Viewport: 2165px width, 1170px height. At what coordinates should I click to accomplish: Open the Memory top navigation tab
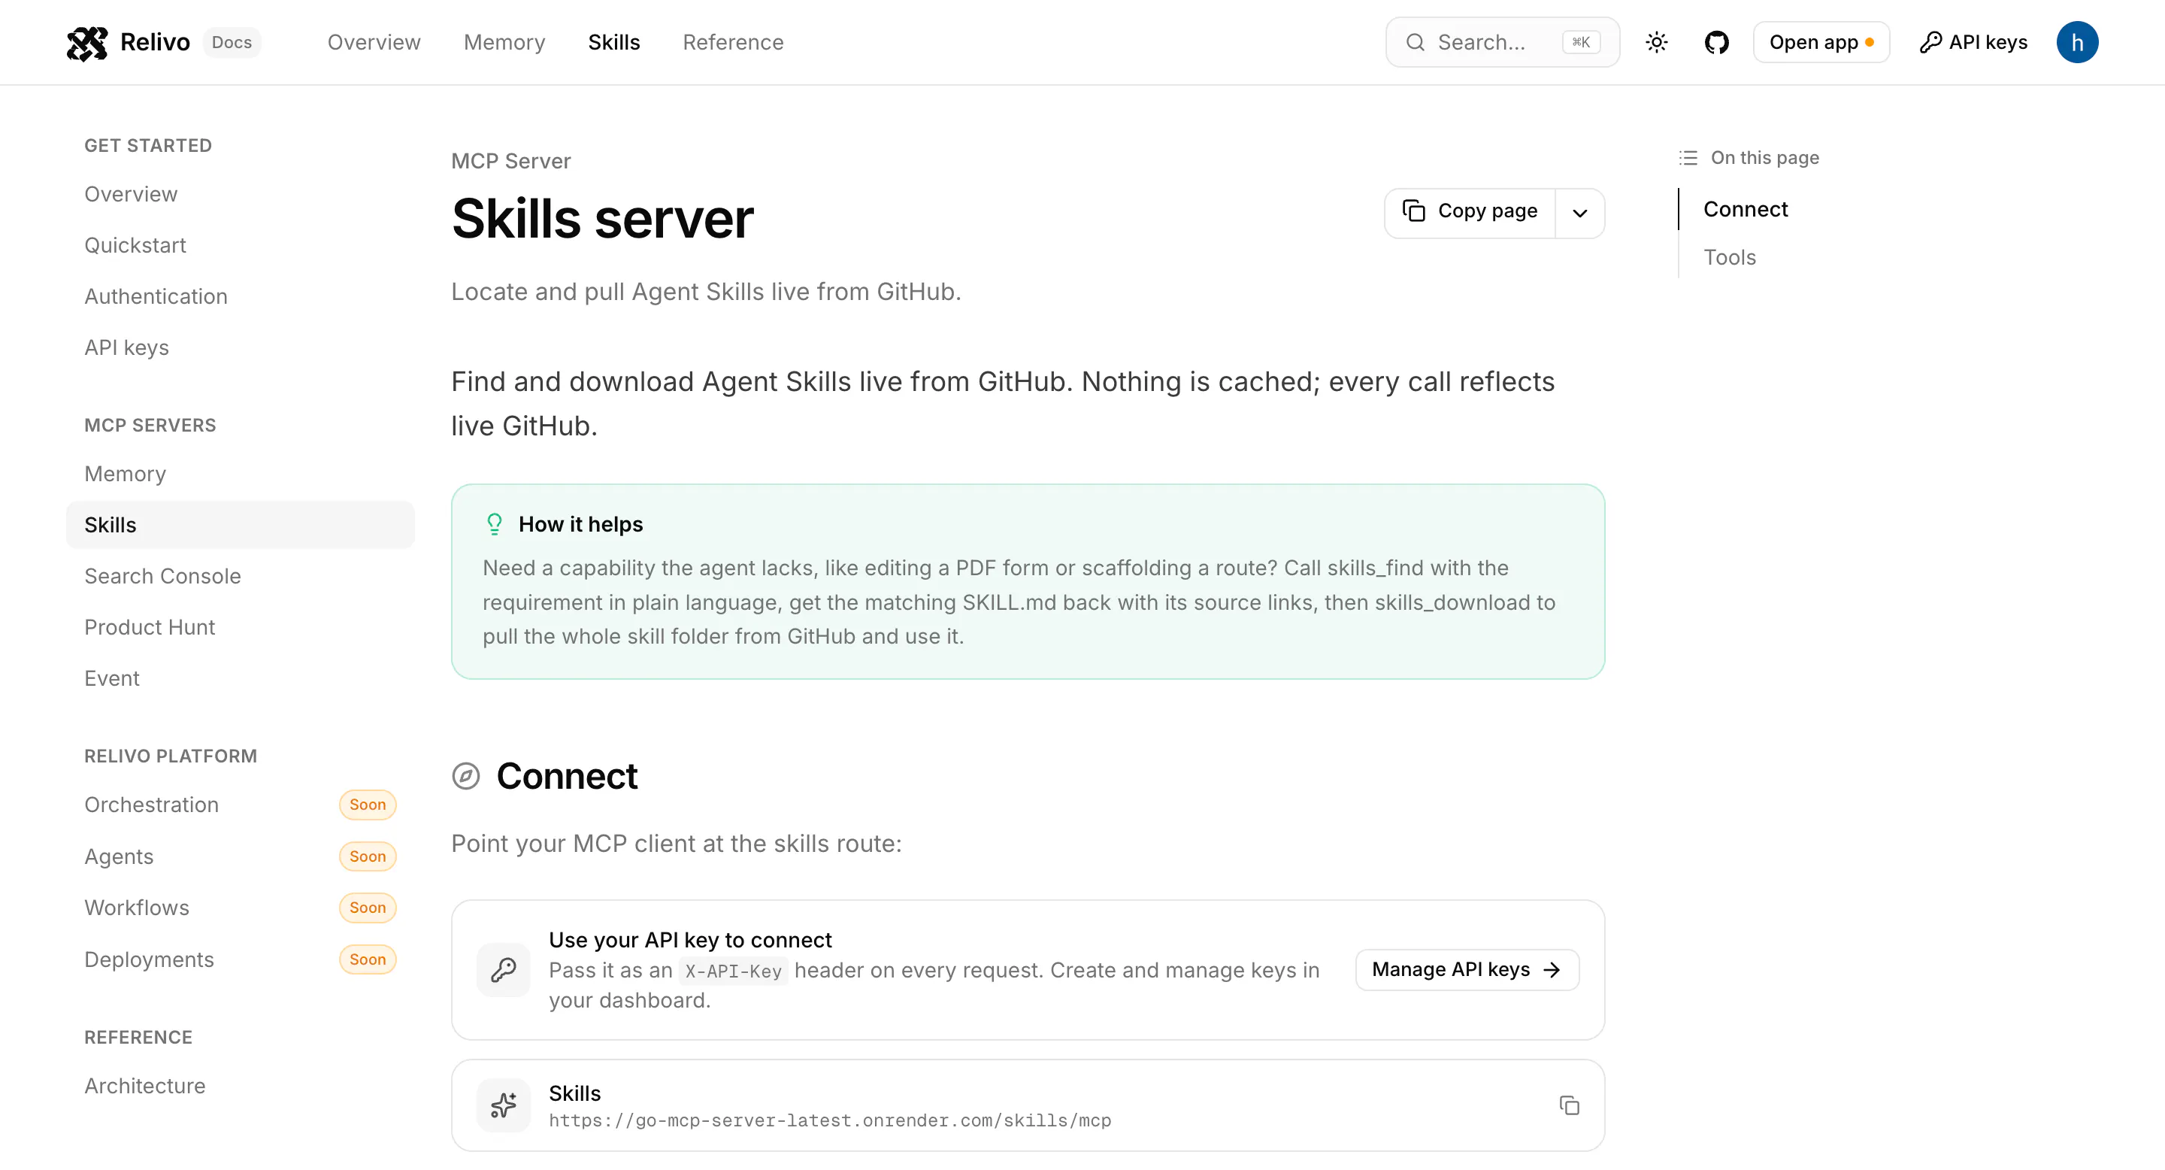coord(504,42)
